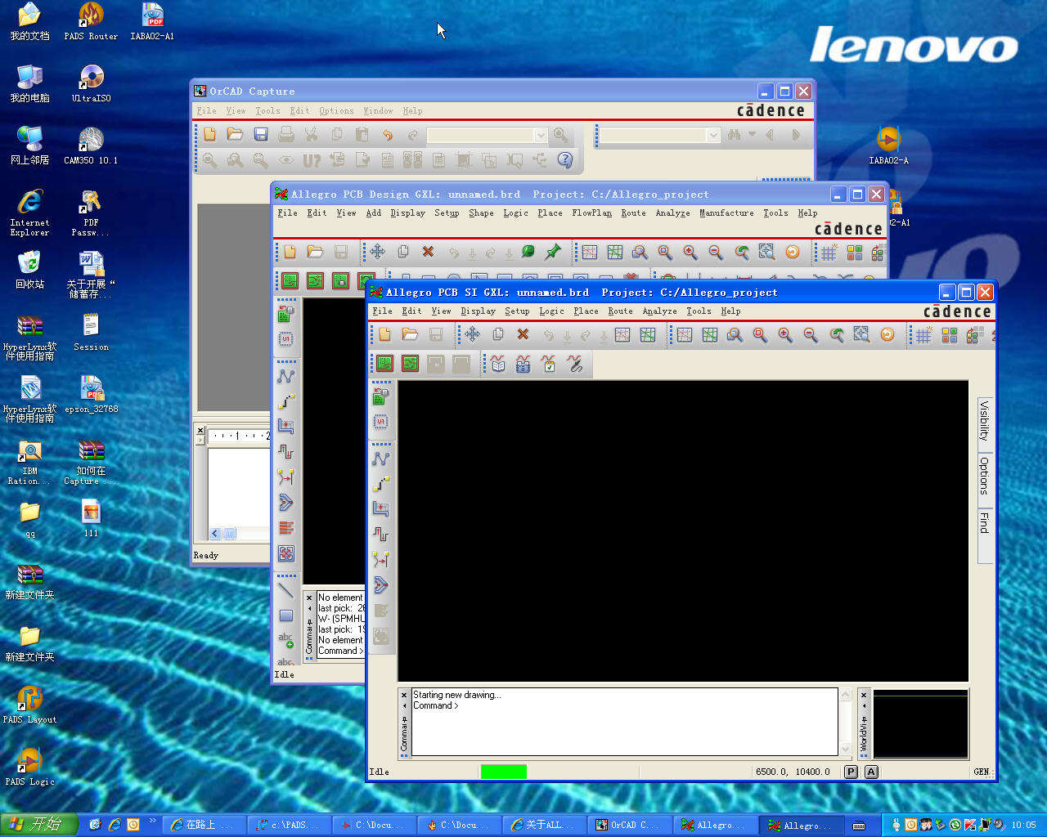Click Open folder icon in Allegro PCB SI toolbar

pyautogui.click(x=410, y=334)
